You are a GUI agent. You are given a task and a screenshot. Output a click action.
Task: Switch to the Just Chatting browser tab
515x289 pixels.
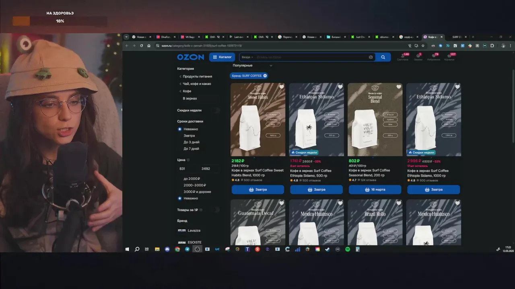tap(360, 37)
